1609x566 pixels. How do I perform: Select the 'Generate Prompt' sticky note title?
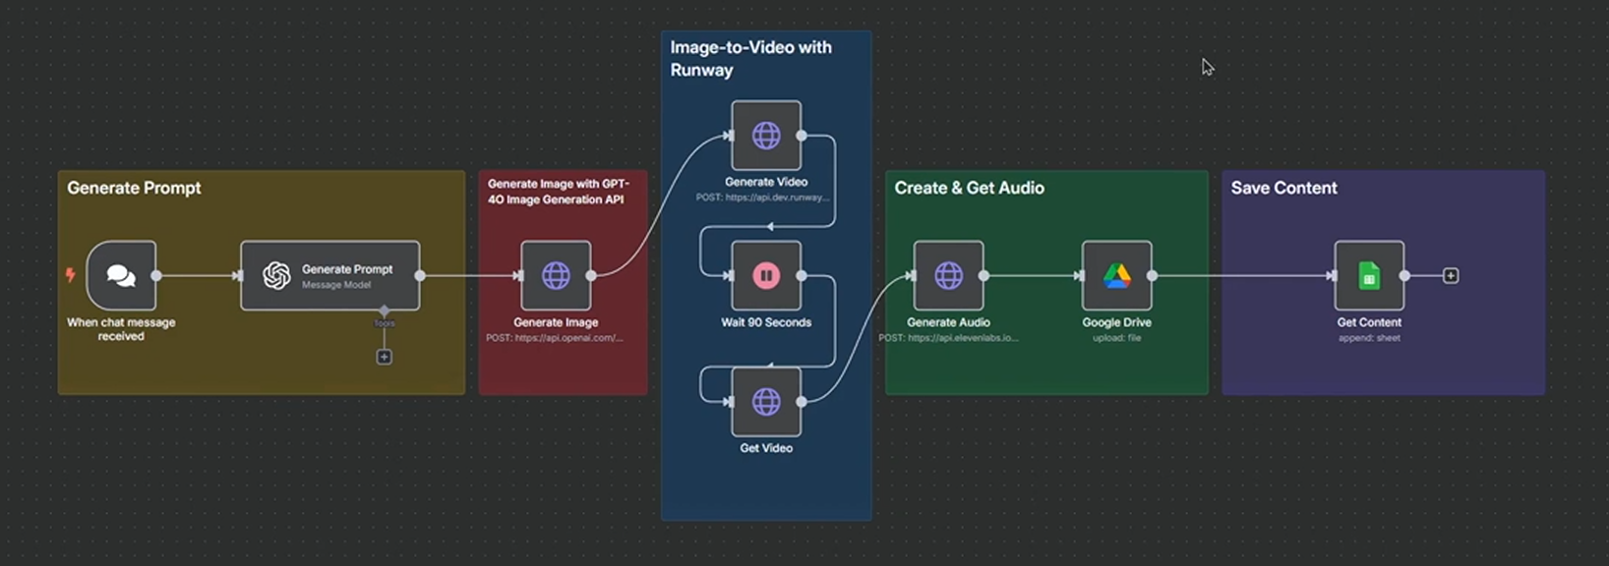tap(134, 188)
